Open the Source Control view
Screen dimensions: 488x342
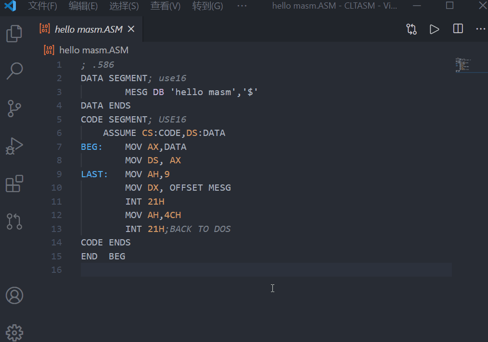tap(14, 109)
